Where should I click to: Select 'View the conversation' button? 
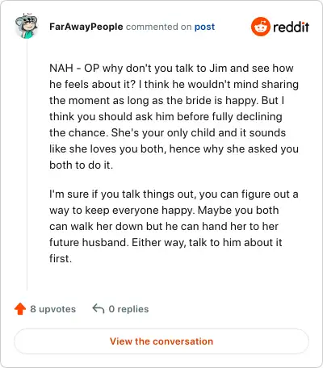(161, 341)
